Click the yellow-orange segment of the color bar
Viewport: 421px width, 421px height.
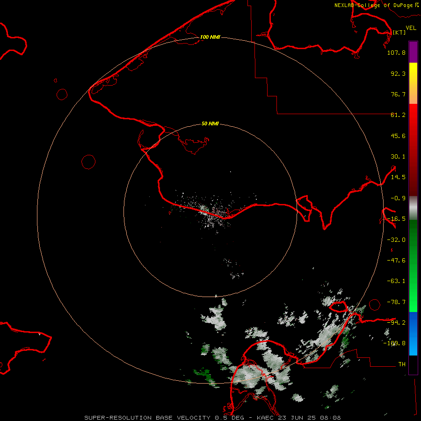point(413,83)
